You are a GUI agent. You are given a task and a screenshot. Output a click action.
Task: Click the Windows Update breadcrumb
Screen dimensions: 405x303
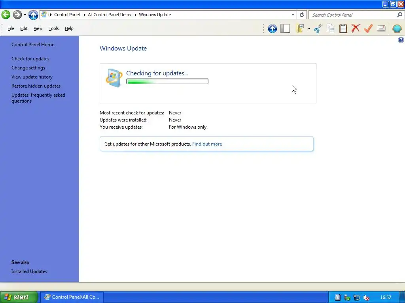155,15
